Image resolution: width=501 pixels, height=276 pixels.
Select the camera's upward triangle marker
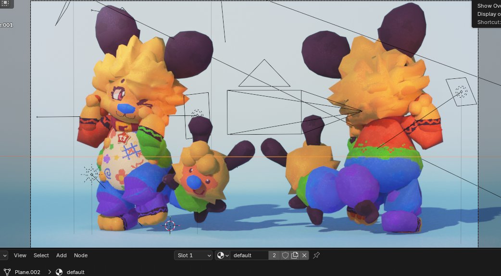264,73
